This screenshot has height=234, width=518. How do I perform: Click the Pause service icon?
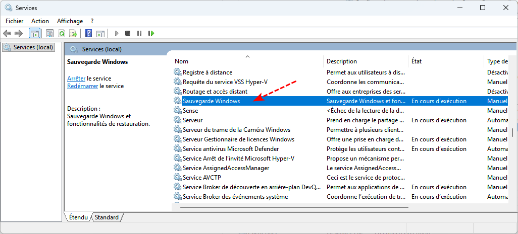click(x=139, y=33)
